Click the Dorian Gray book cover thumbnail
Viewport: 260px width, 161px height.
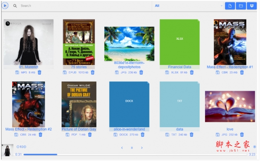[79, 104]
